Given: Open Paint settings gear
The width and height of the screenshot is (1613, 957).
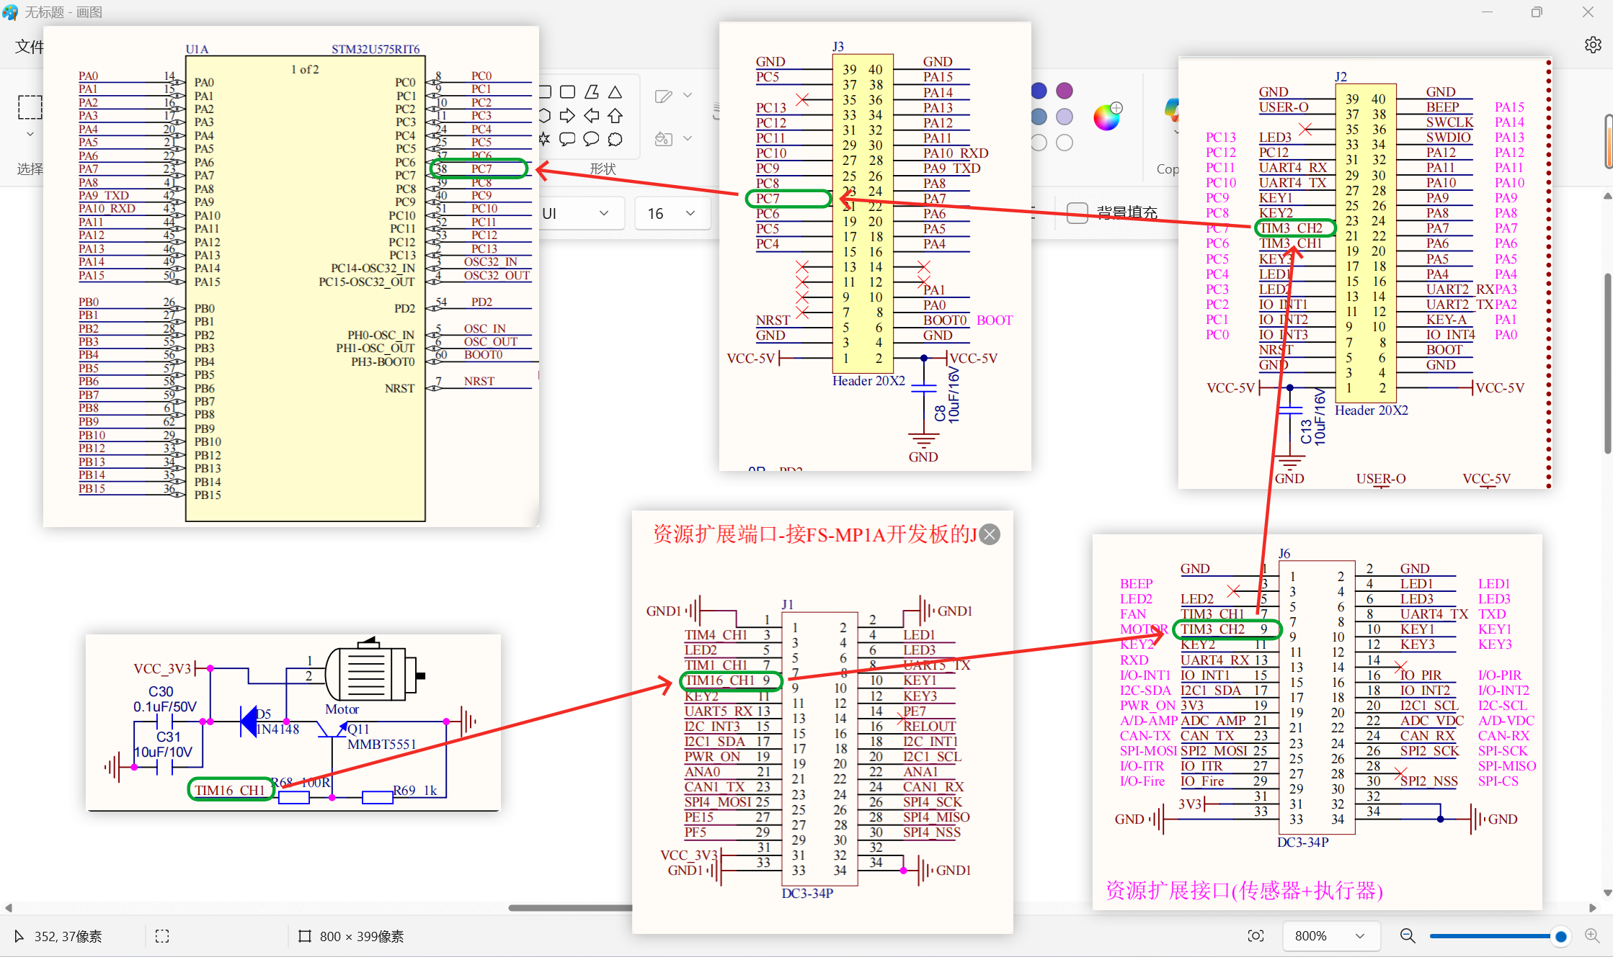Looking at the screenshot, I should point(1594,45).
